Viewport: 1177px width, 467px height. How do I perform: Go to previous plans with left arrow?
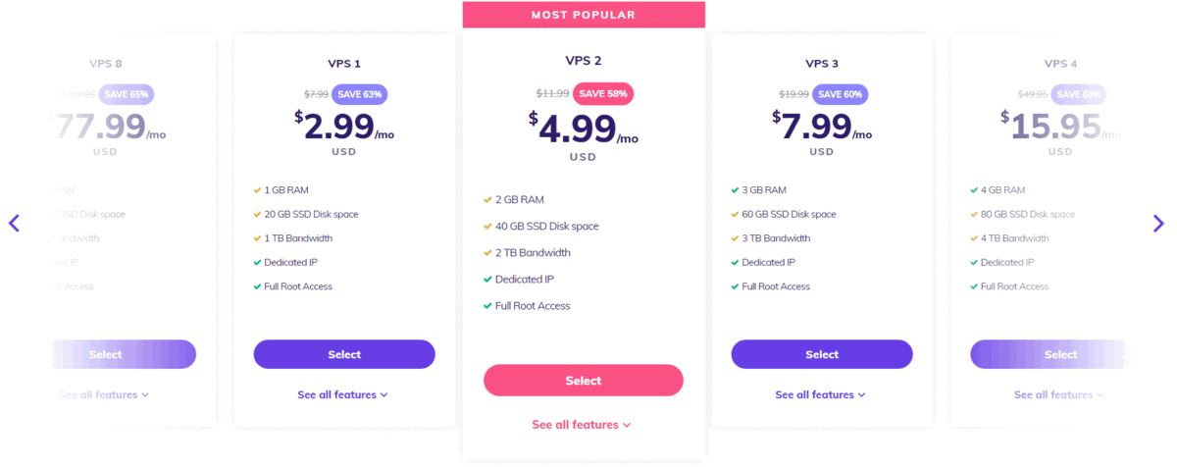click(14, 223)
